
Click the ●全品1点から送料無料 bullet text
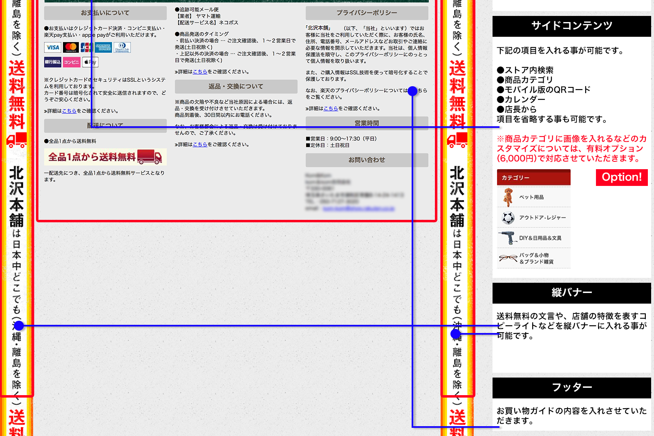point(70,141)
